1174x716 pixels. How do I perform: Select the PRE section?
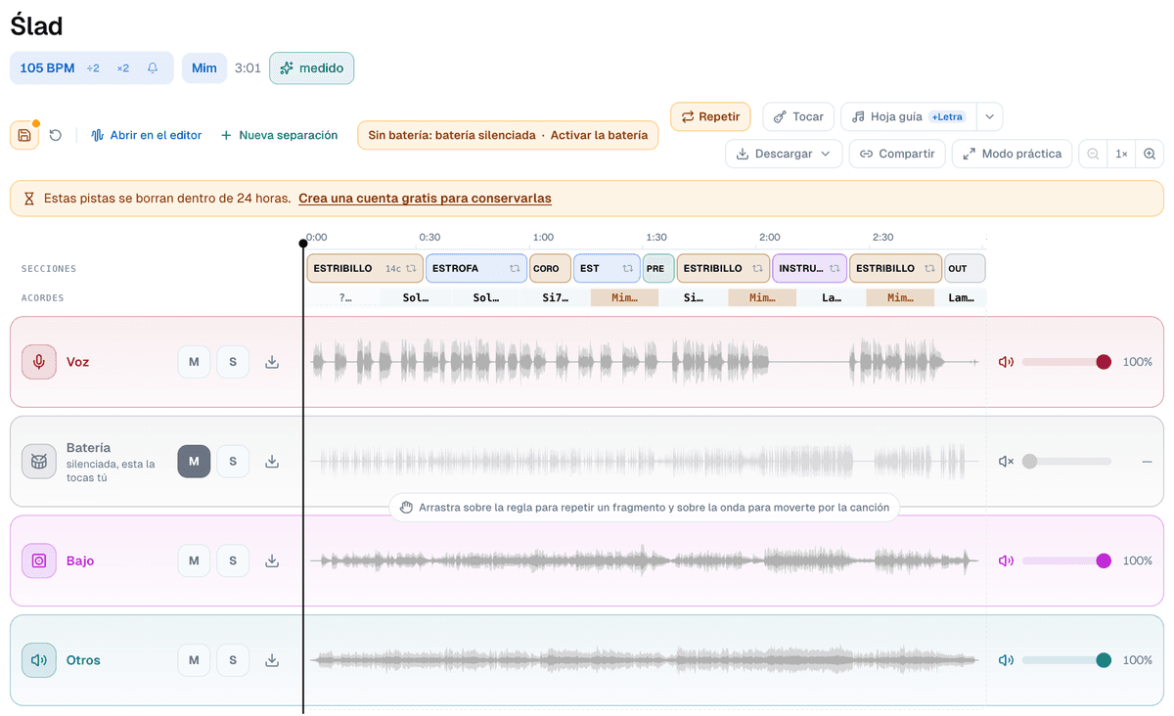point(658,268)
